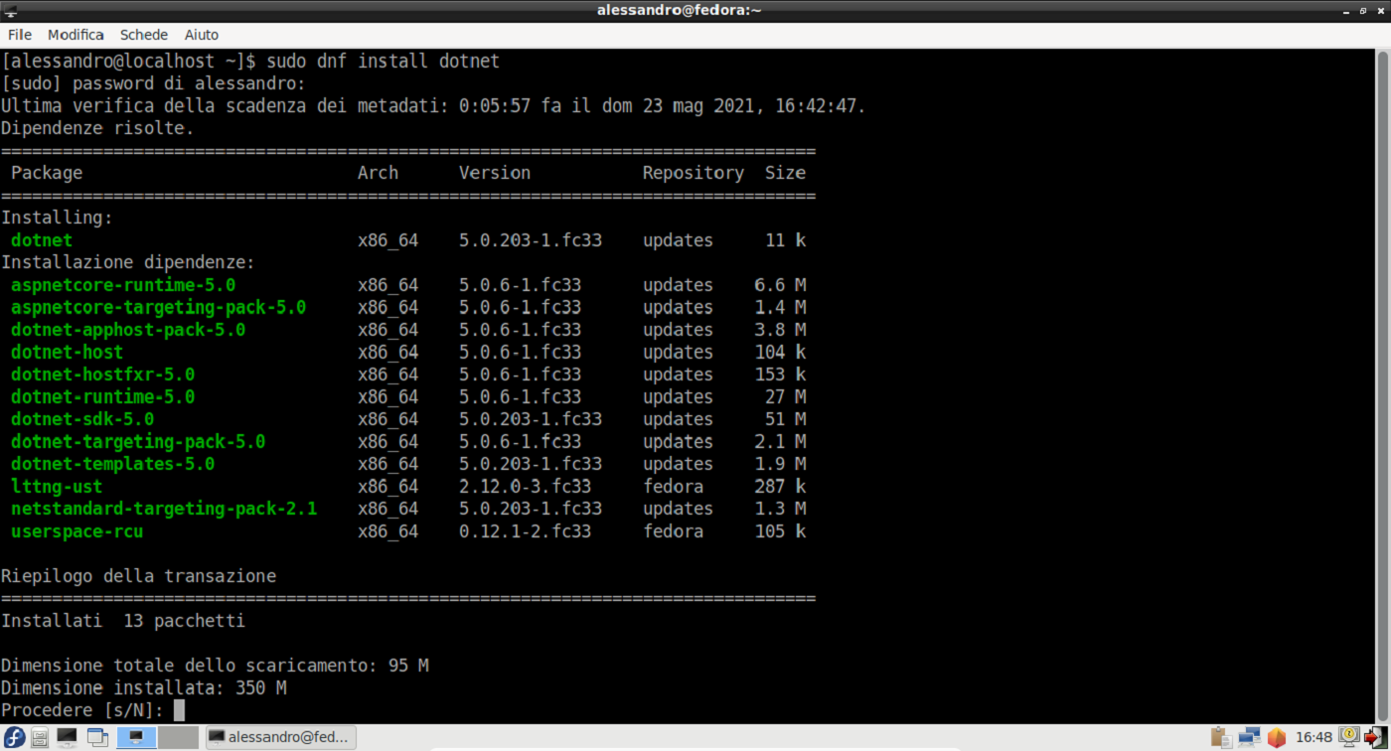Open the Fedora start menu
The height and width of the screenshot is (751, 1391).
point(13,737)
